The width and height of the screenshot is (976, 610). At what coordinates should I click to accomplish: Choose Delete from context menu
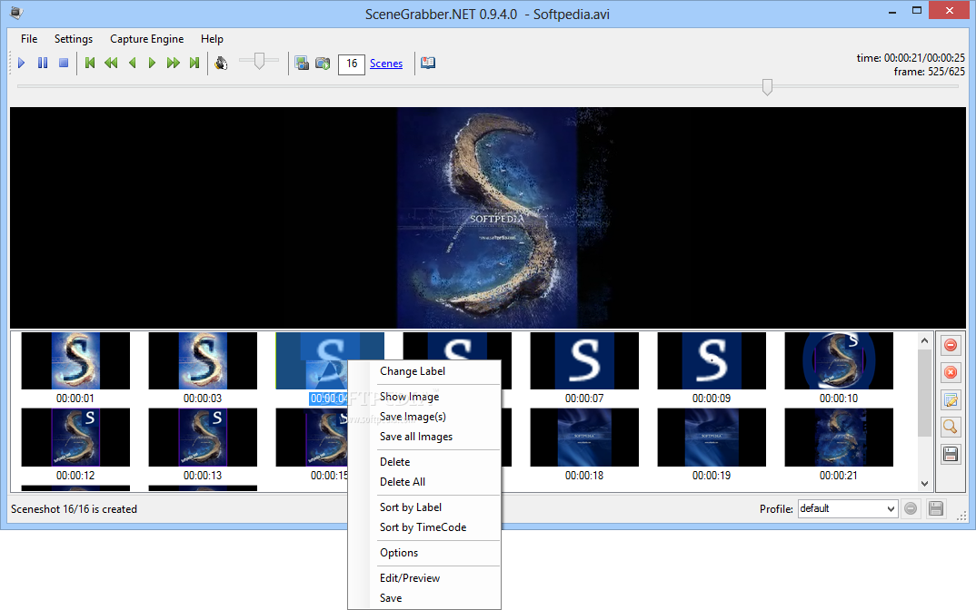click(x=424, y=462)
